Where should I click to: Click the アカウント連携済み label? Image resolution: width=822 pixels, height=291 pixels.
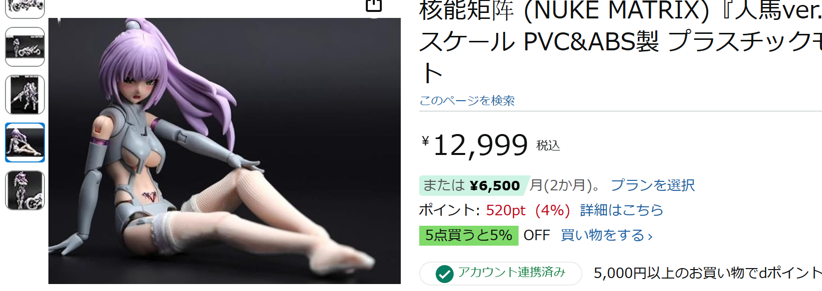512,272
